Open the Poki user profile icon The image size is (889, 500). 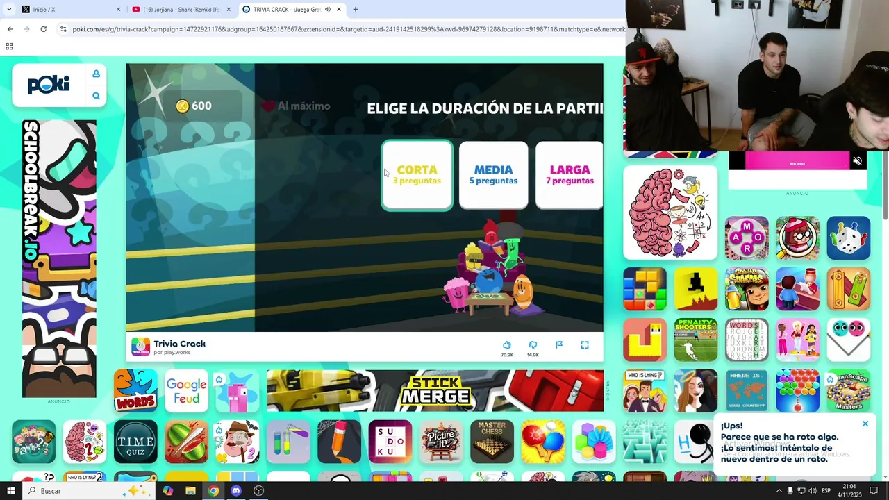pyautogui.click(x=96, y=74)
